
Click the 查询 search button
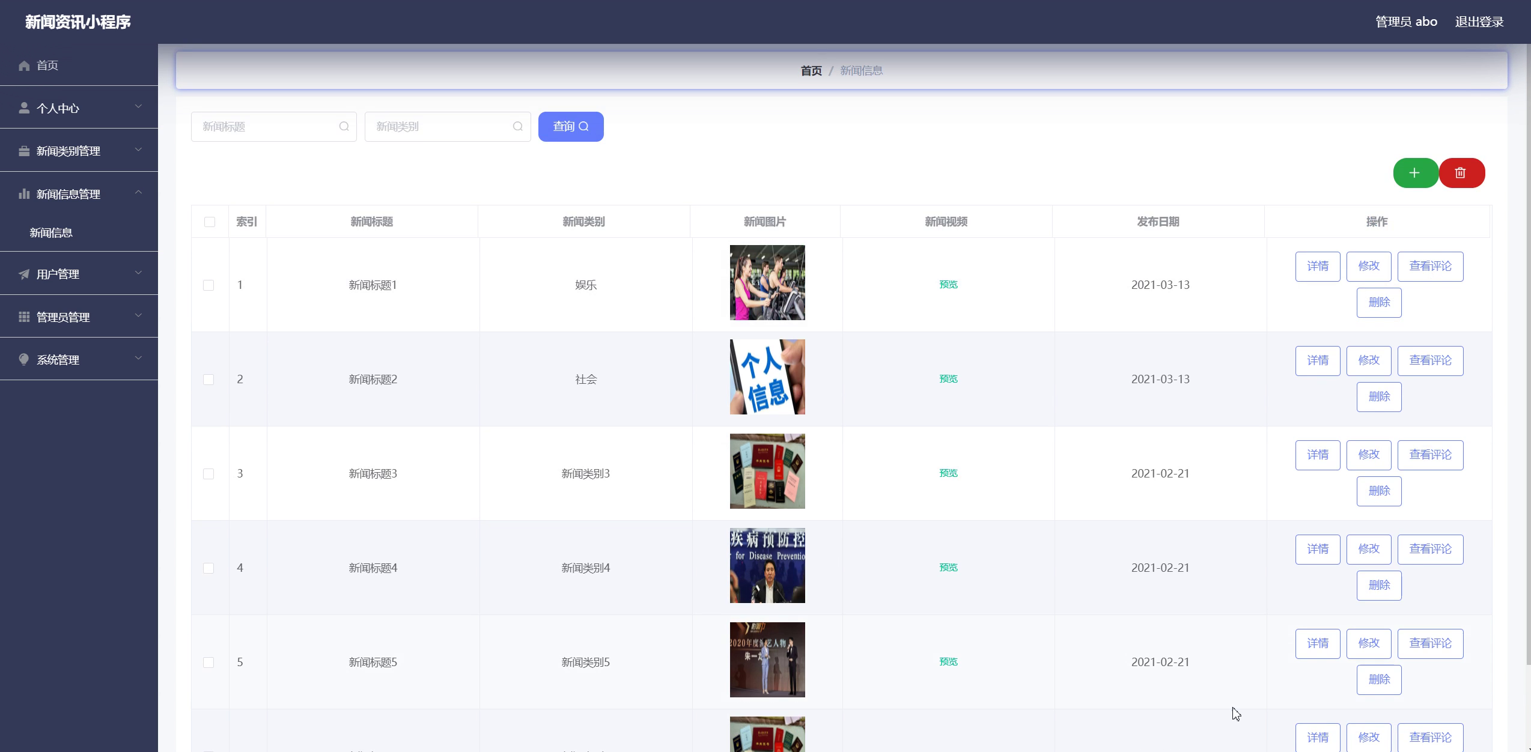click(x=571, y=127)
